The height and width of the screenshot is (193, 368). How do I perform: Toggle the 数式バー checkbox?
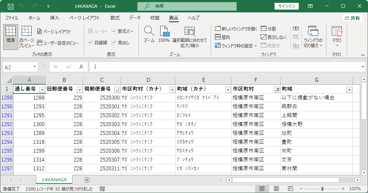[x=114, y=31]
